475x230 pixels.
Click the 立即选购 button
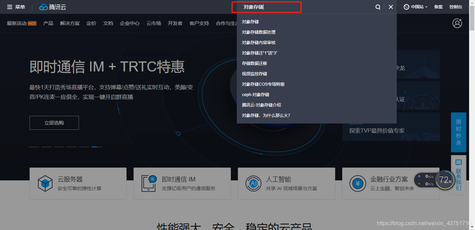54,123
